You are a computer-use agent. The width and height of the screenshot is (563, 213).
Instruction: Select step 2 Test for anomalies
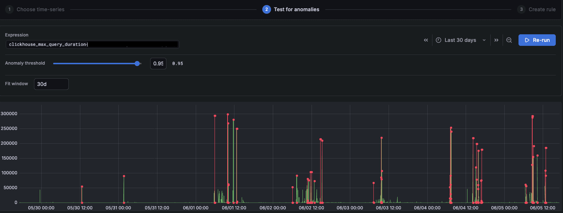[291, 9]
